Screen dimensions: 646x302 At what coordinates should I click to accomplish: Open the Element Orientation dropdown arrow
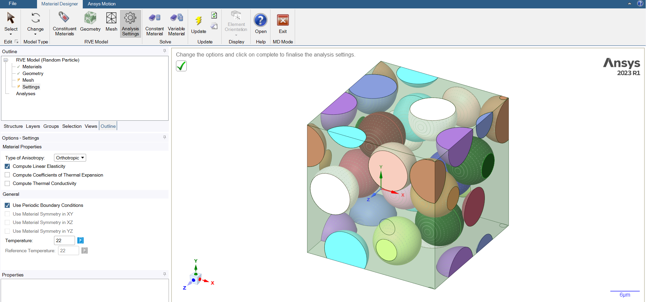(x=236, y=35)
